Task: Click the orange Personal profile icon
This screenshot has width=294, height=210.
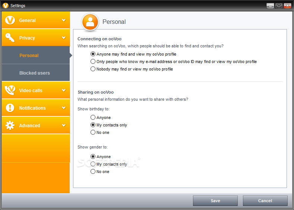Action: (x=90, y=22)
